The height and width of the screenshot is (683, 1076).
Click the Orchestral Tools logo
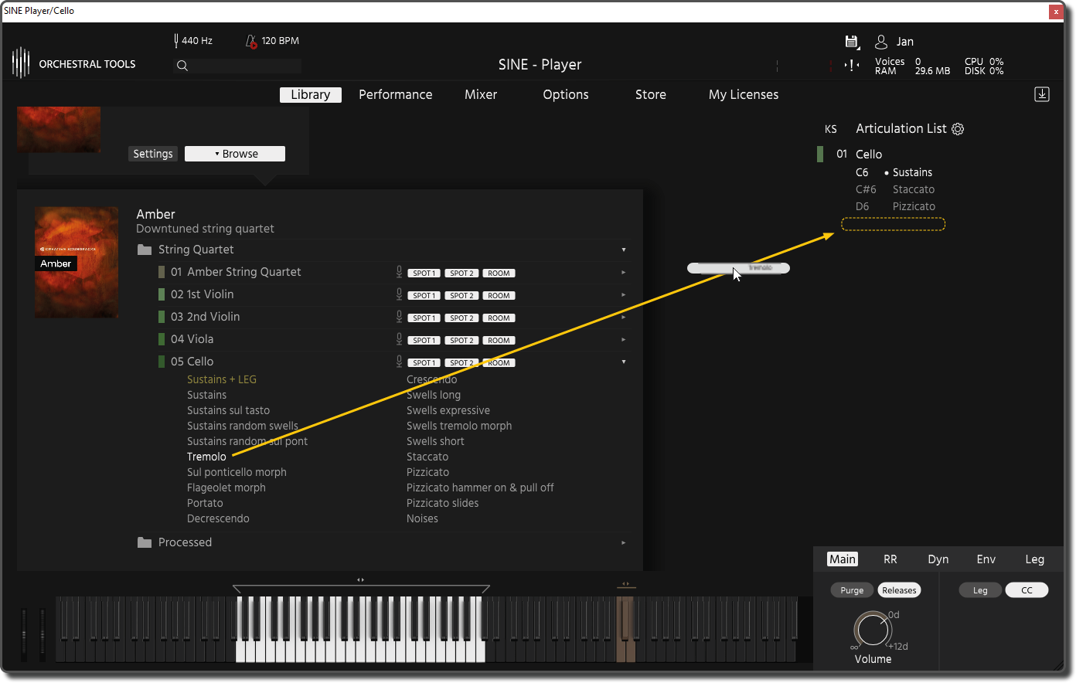[21, 63]
